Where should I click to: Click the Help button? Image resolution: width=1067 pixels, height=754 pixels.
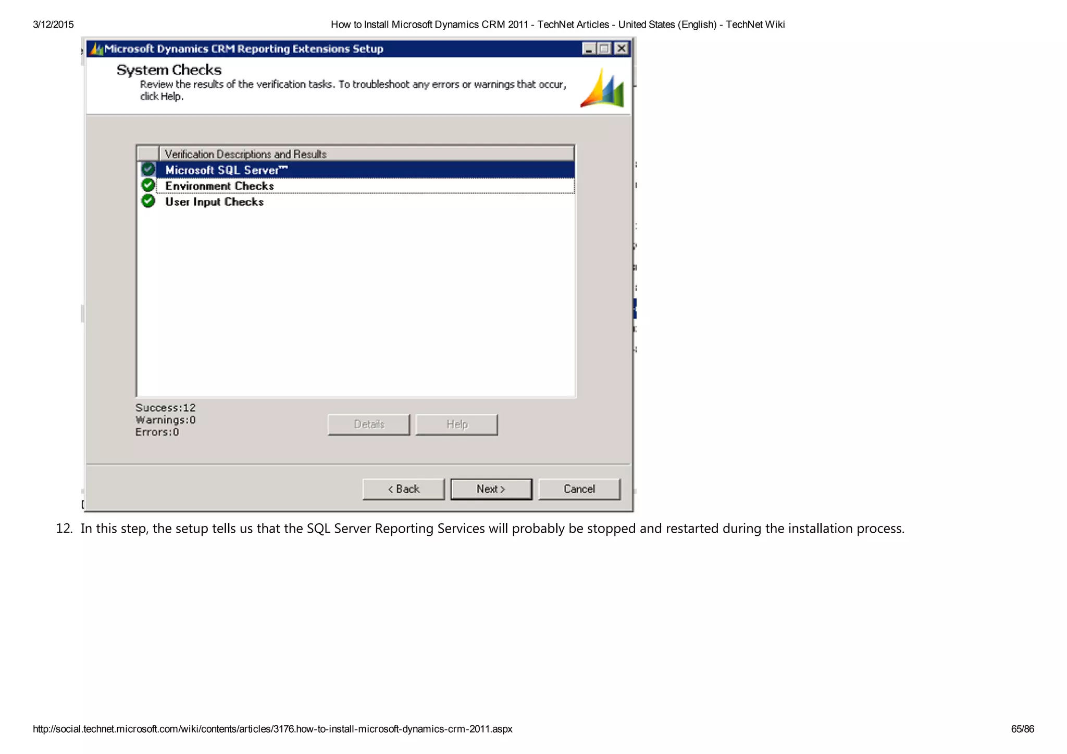(456, 424)
